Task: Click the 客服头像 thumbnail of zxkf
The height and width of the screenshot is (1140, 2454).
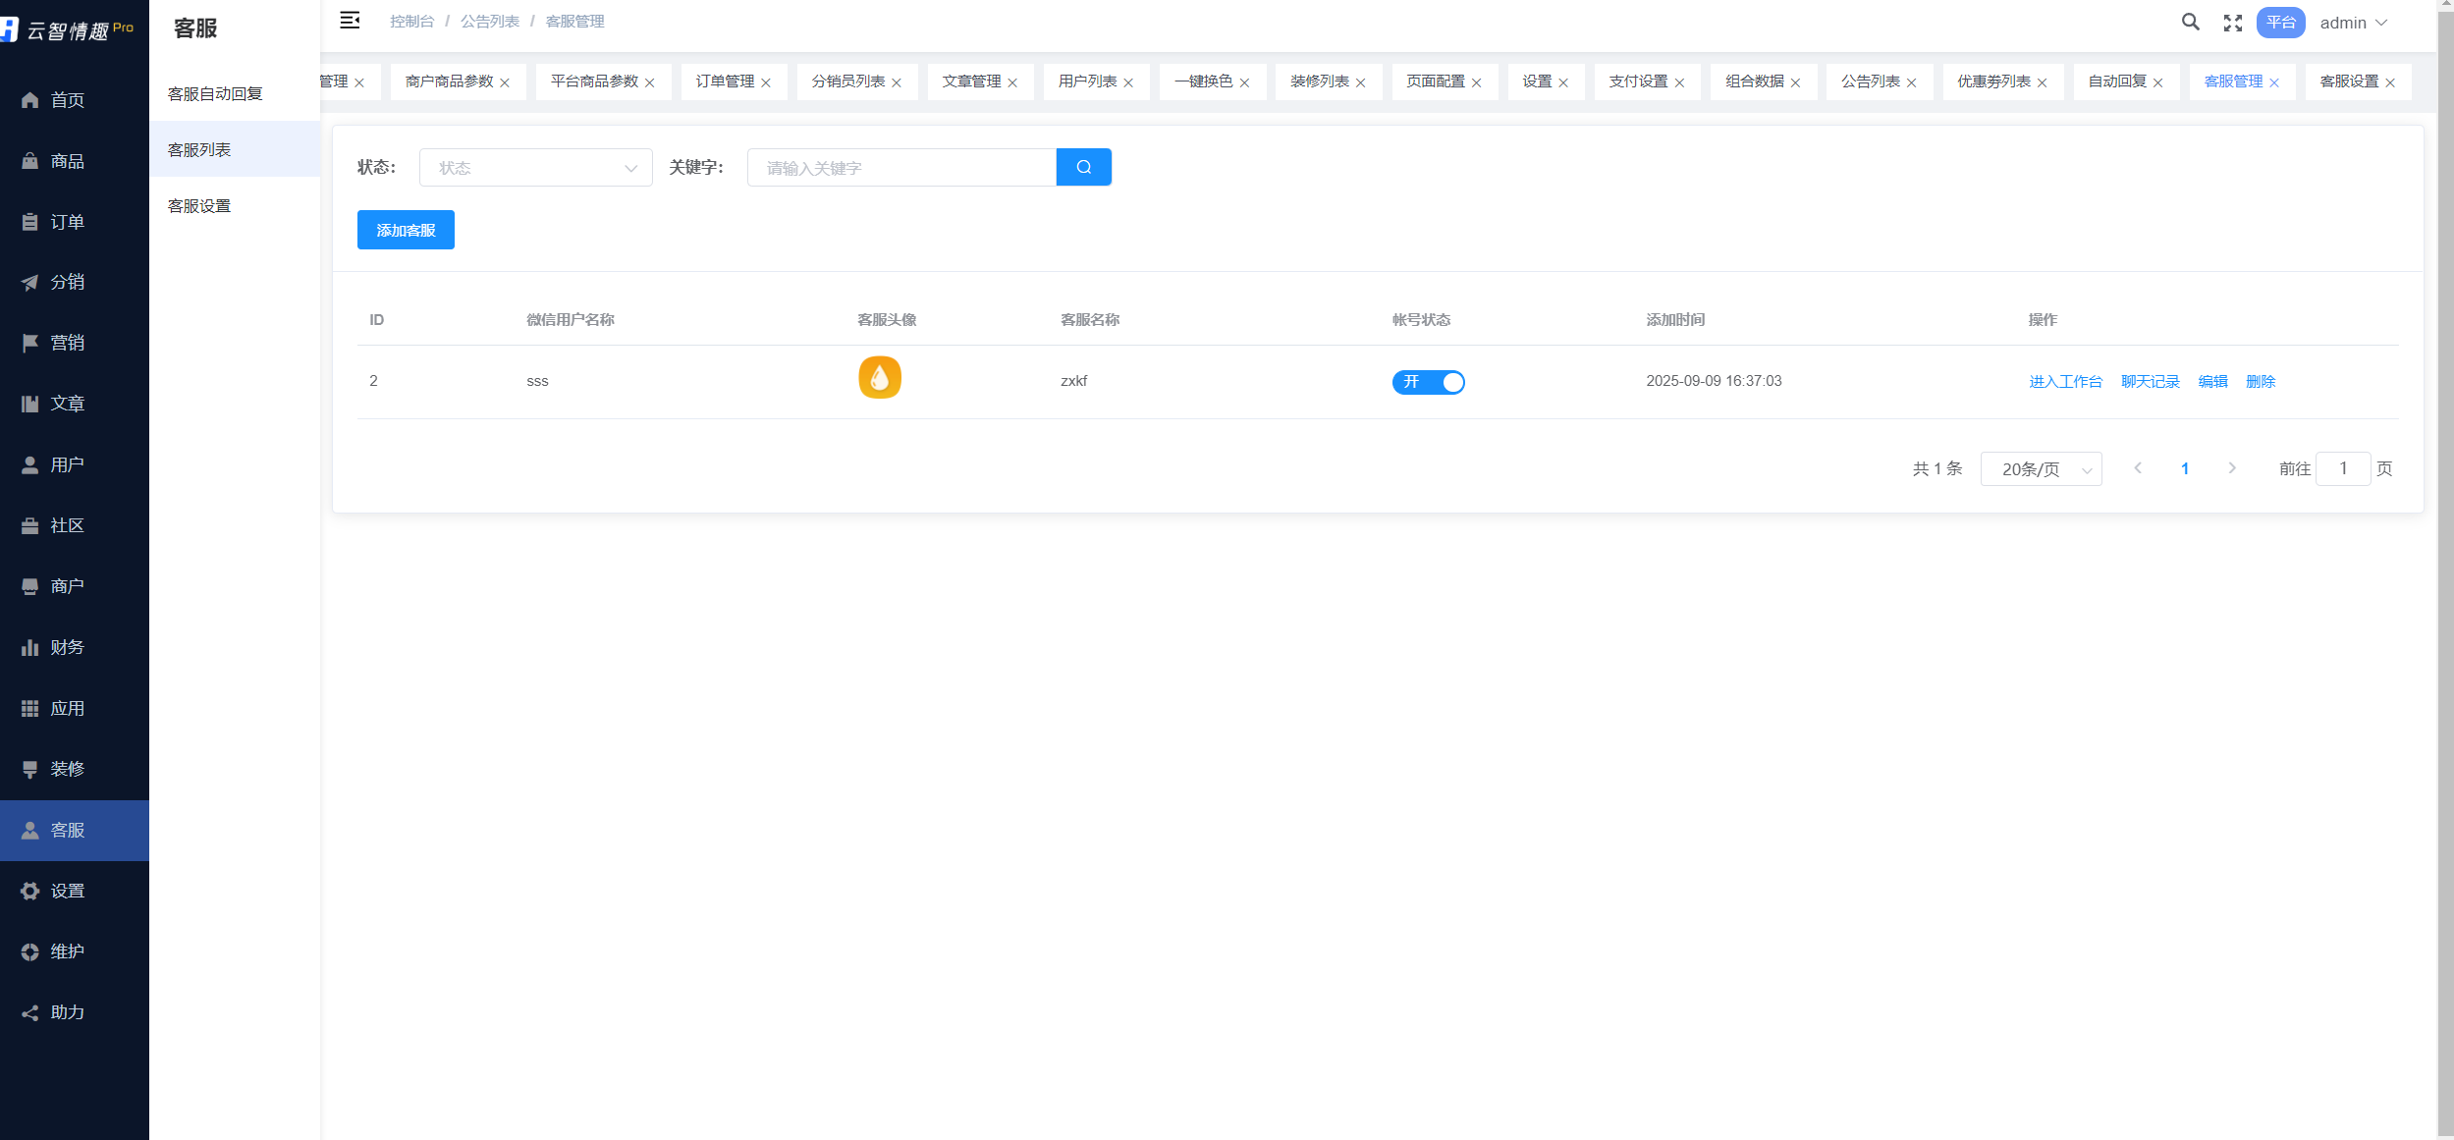Action: click(879, 378)
